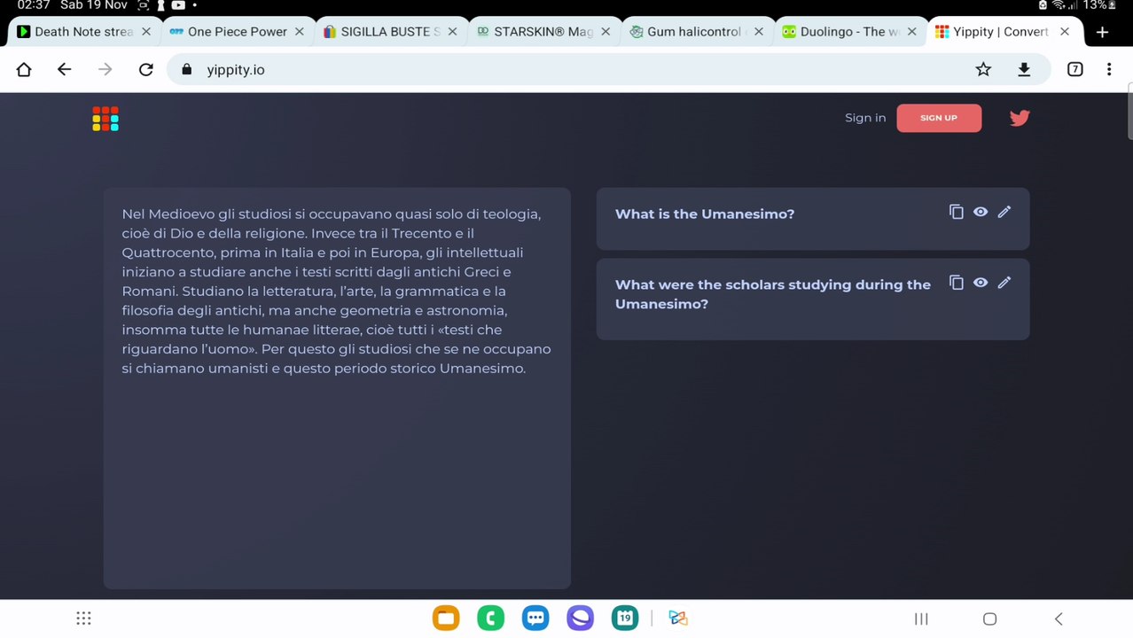Open a new browser tab
Screen dimensions: 1133x638
[x=1102, y=32]
